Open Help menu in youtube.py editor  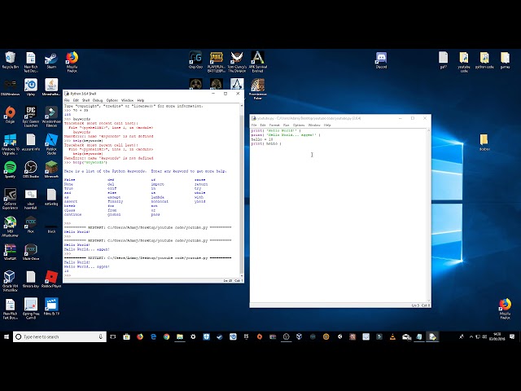coord(327,125)
